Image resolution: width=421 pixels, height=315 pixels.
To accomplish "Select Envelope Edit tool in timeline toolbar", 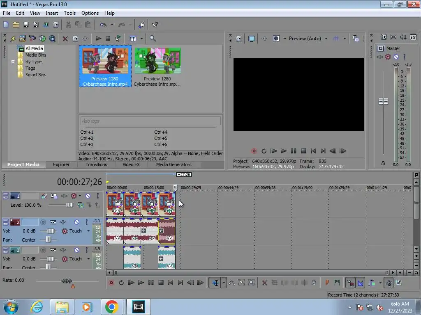I will [x=232, y=283].
